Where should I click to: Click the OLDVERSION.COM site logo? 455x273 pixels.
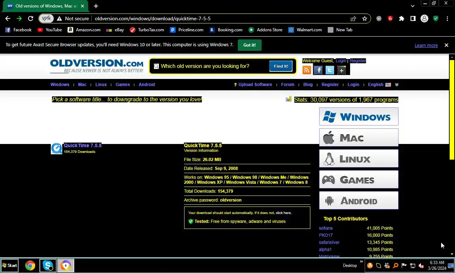pyautogui.click(x=97, y=66)
